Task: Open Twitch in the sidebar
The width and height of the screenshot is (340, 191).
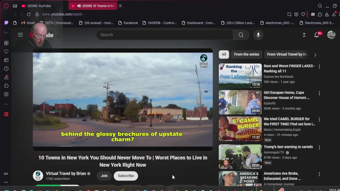Action: tap(6, 23)
